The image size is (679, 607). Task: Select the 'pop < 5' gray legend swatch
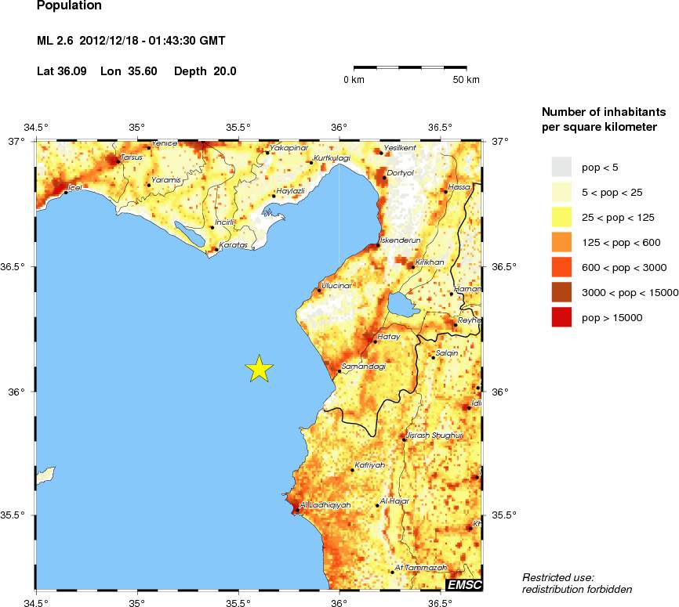pos(561,167)
